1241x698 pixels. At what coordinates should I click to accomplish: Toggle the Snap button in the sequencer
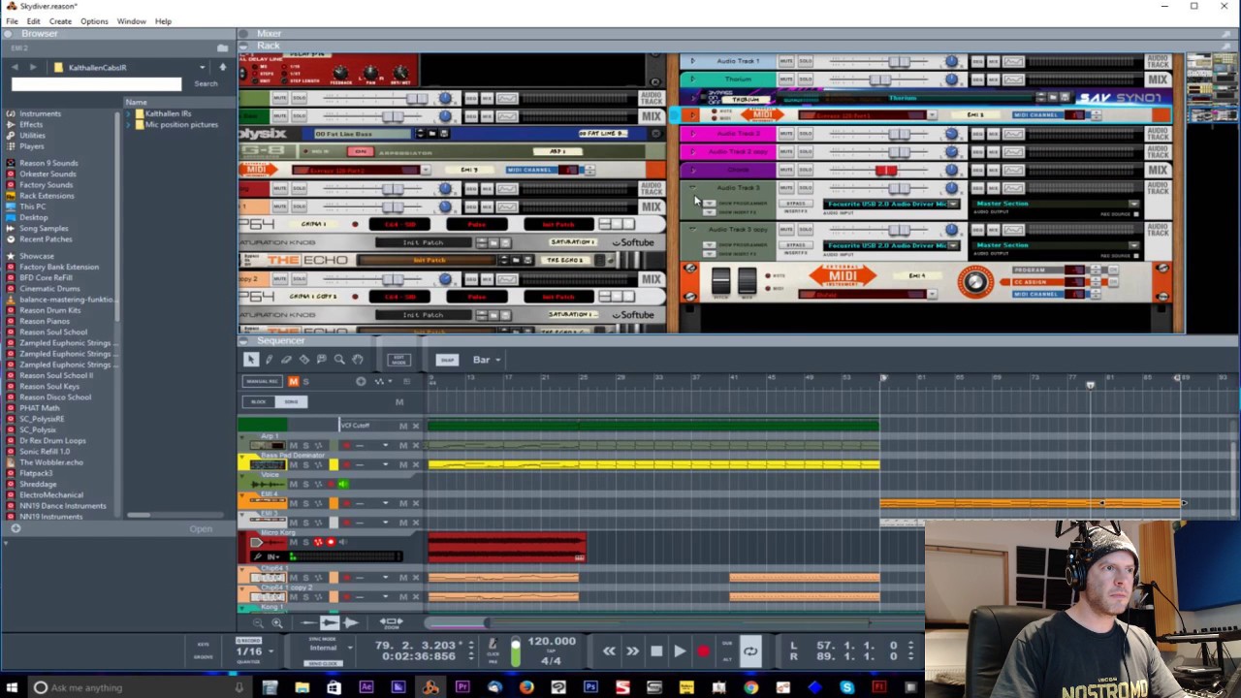[447, 360]
